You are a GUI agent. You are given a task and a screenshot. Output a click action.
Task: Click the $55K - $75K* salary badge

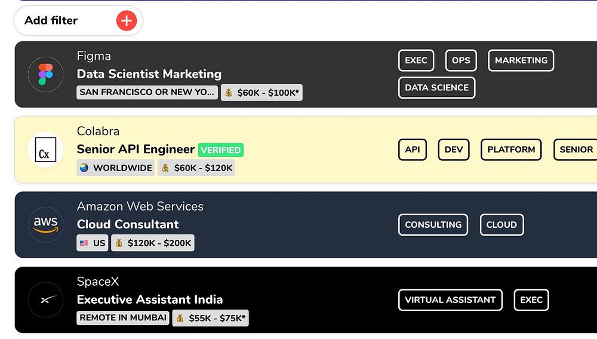(211, 318)
